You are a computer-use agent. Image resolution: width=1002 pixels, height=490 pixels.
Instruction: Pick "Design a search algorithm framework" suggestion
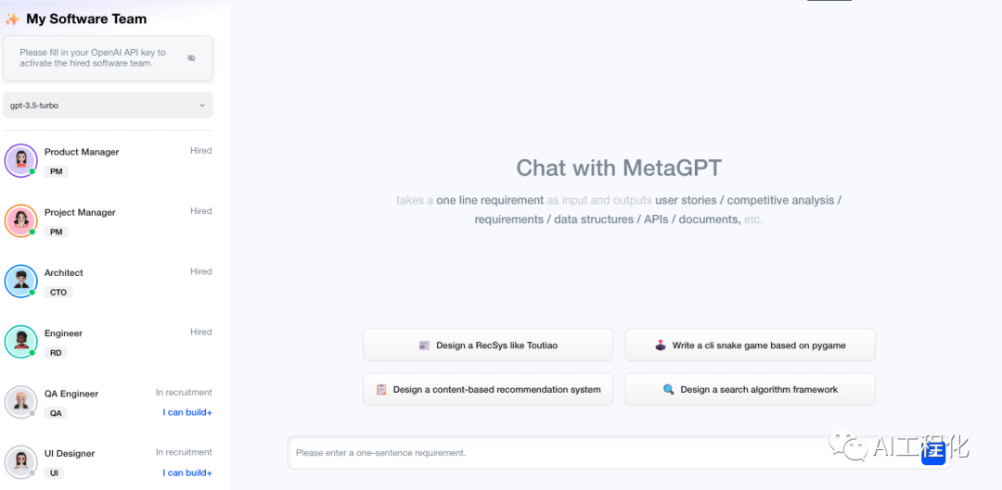[750, 389]
